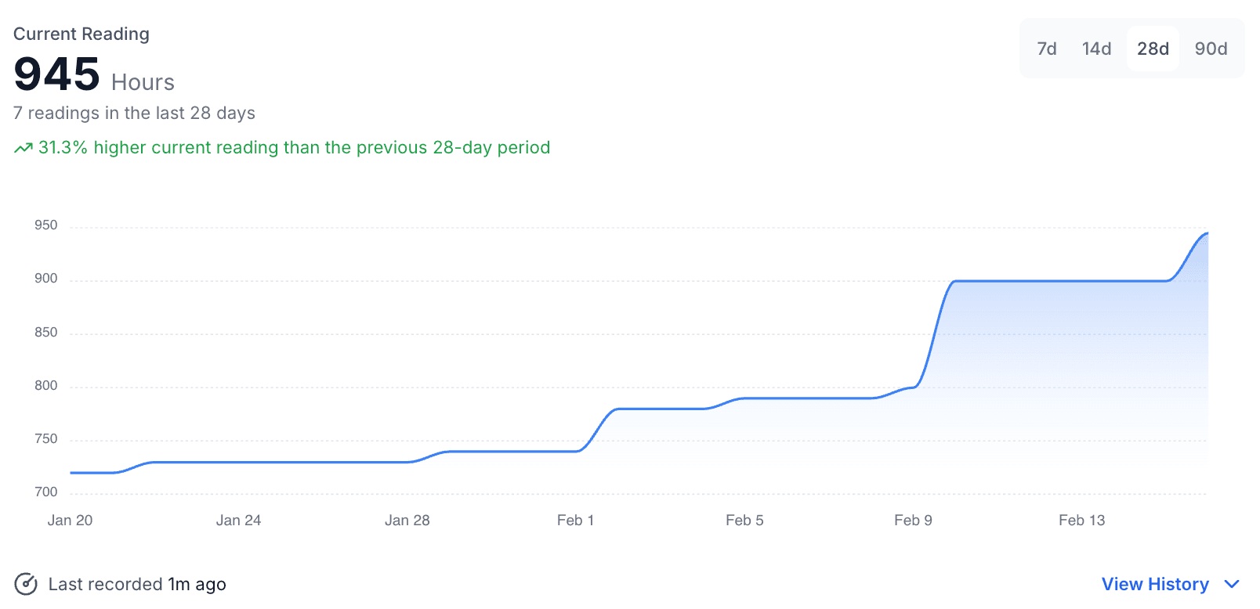The image size is (1260, 609).
Task: Click the chart line's final peak at 945
Action: coord(1207,233)
